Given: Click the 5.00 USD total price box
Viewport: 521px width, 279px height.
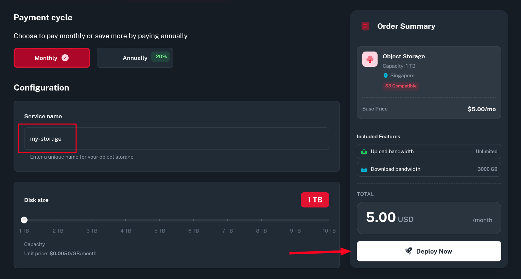Looking at the screenshot, I should click(429, 218).
